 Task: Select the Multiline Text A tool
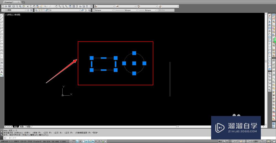pos(2,72)
